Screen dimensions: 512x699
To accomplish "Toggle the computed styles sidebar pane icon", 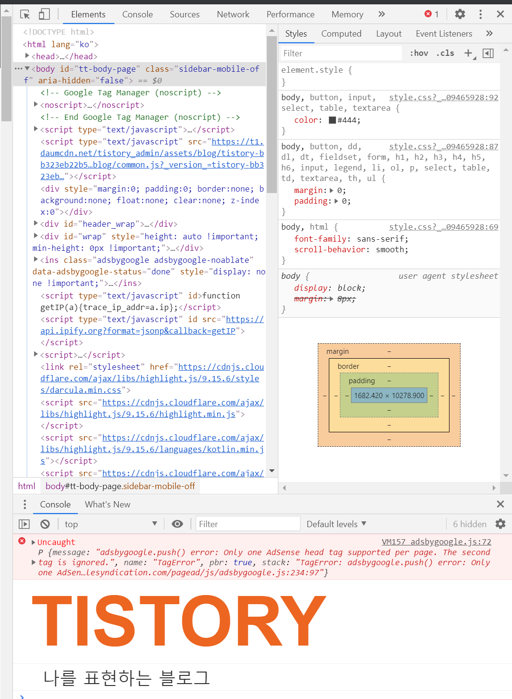I will (x=488, y=53).
